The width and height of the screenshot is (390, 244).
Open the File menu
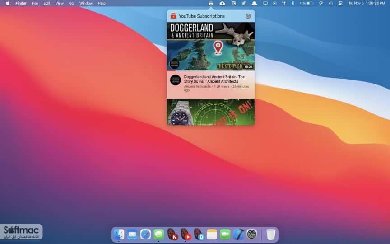[35, 3]
